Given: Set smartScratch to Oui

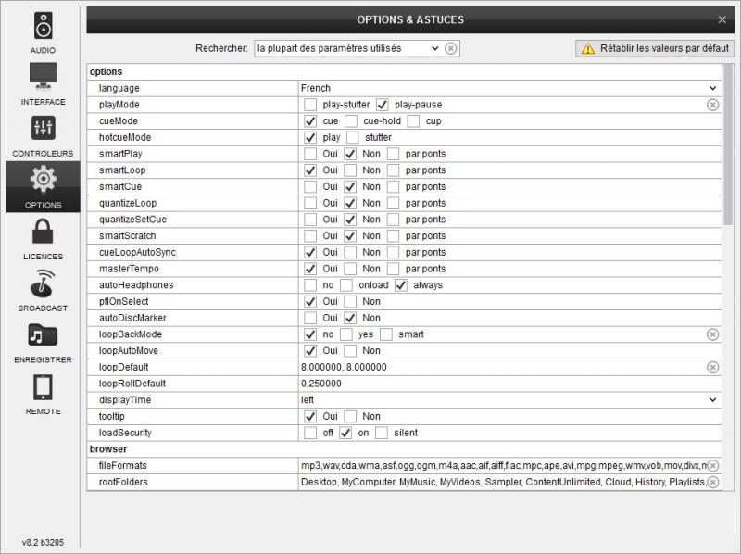Looking at the screenshot, I should (310, 236).
